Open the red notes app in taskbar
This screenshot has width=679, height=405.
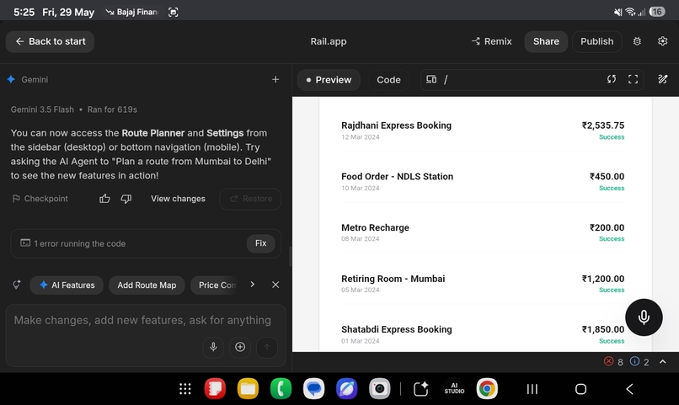pos(215,388)
